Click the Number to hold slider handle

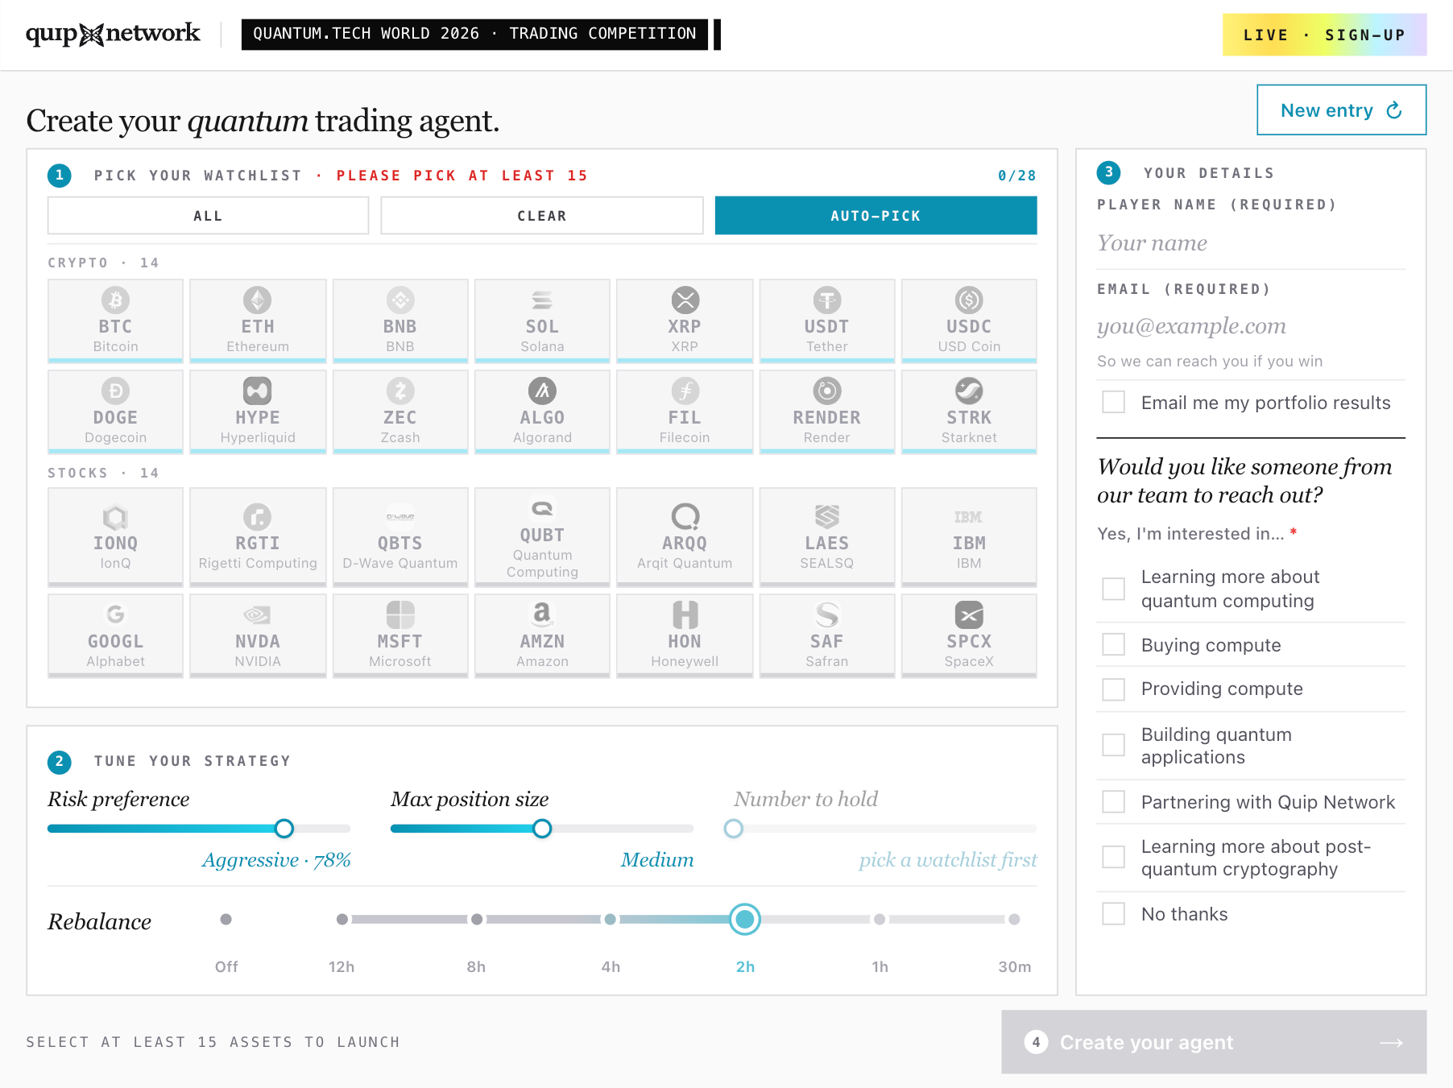coord(734,829)
